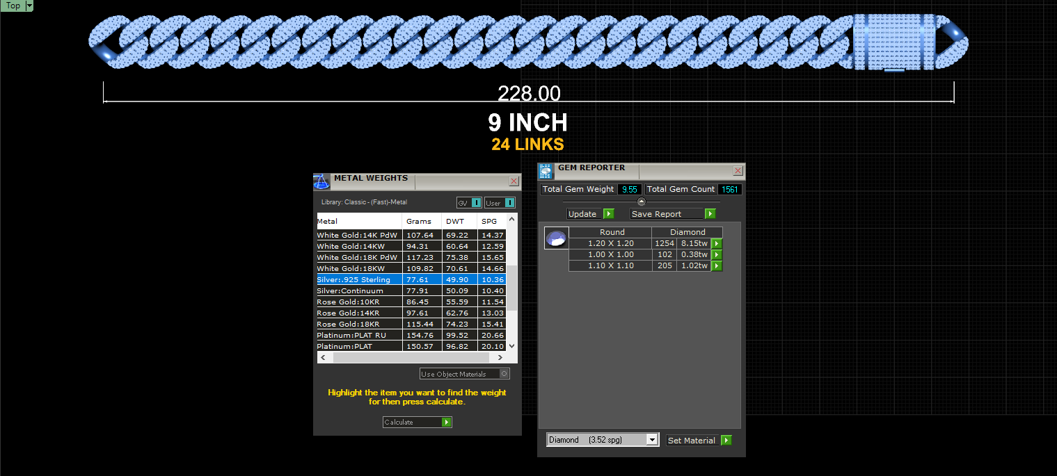The image size is (1057, 476).
Task: Toggle the User library switch
Action: [x=509, y=203]
